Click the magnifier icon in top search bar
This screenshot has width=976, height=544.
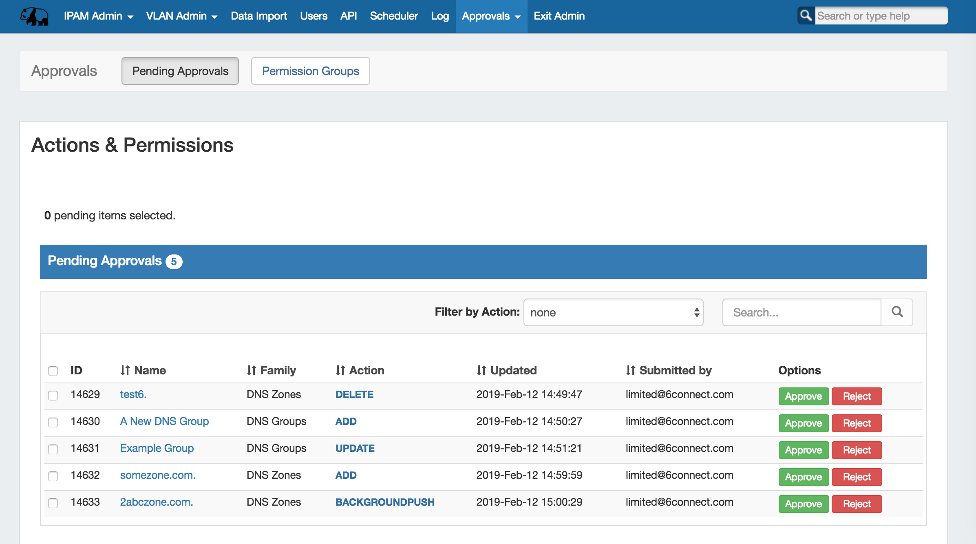pyautogui.click(x=806, y=16)
